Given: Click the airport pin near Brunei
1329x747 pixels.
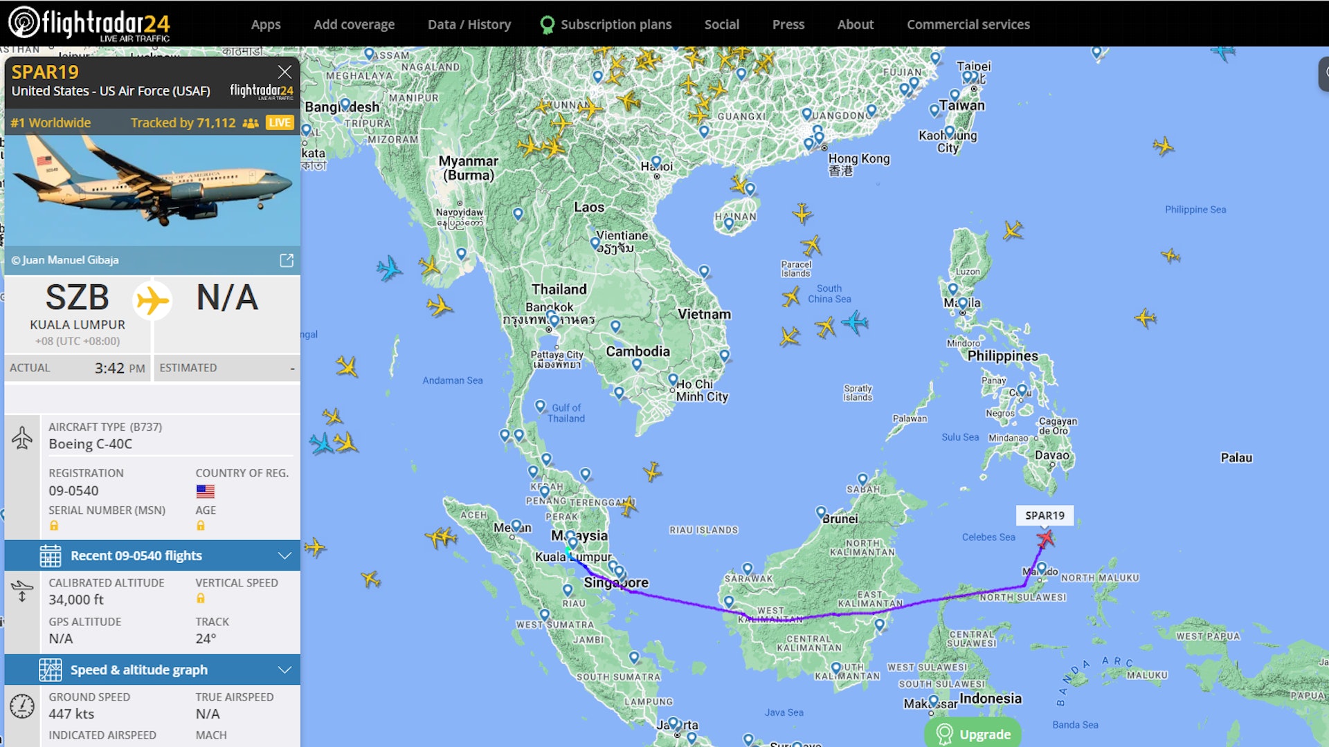Looking at the screenshot, I should tap(821, 513).
